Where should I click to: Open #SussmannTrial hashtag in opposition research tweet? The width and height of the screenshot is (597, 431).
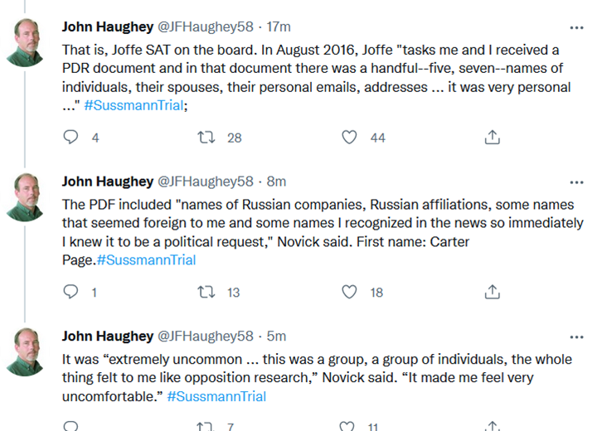click(x=216, y=396)
